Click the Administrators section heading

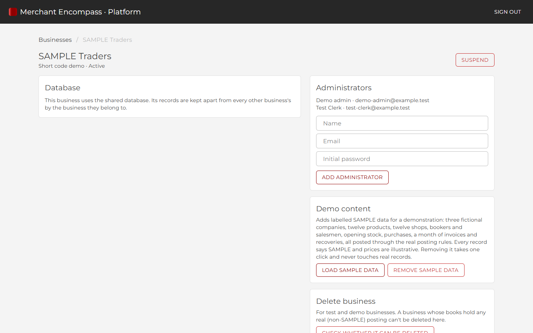tap(344, 88)
